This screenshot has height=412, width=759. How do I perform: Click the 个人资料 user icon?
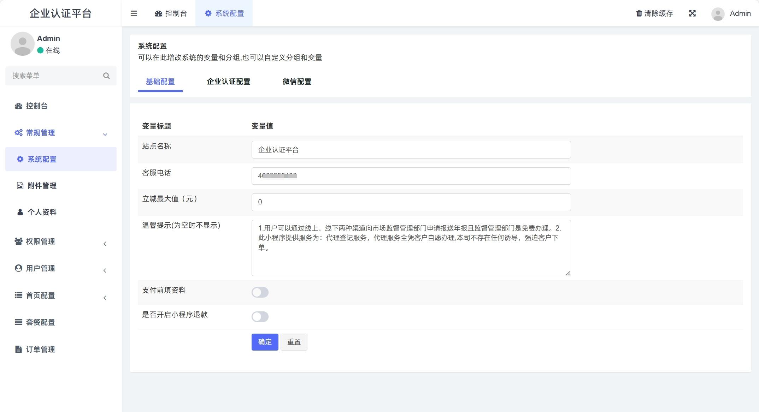tap(20, 212)
